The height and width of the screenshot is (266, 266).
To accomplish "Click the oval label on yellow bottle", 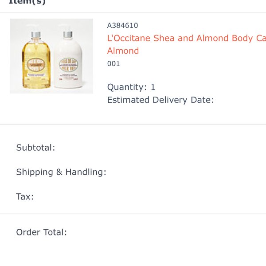I will tap(36, 65).
